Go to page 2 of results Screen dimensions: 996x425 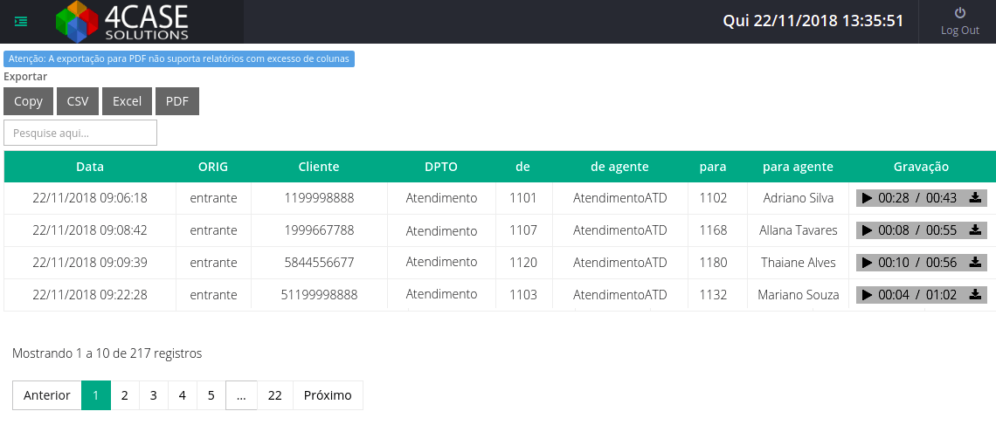(x=125, y=395)
